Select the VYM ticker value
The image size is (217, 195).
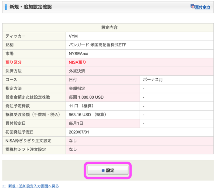pyautogui.click(x=73, y=36)
